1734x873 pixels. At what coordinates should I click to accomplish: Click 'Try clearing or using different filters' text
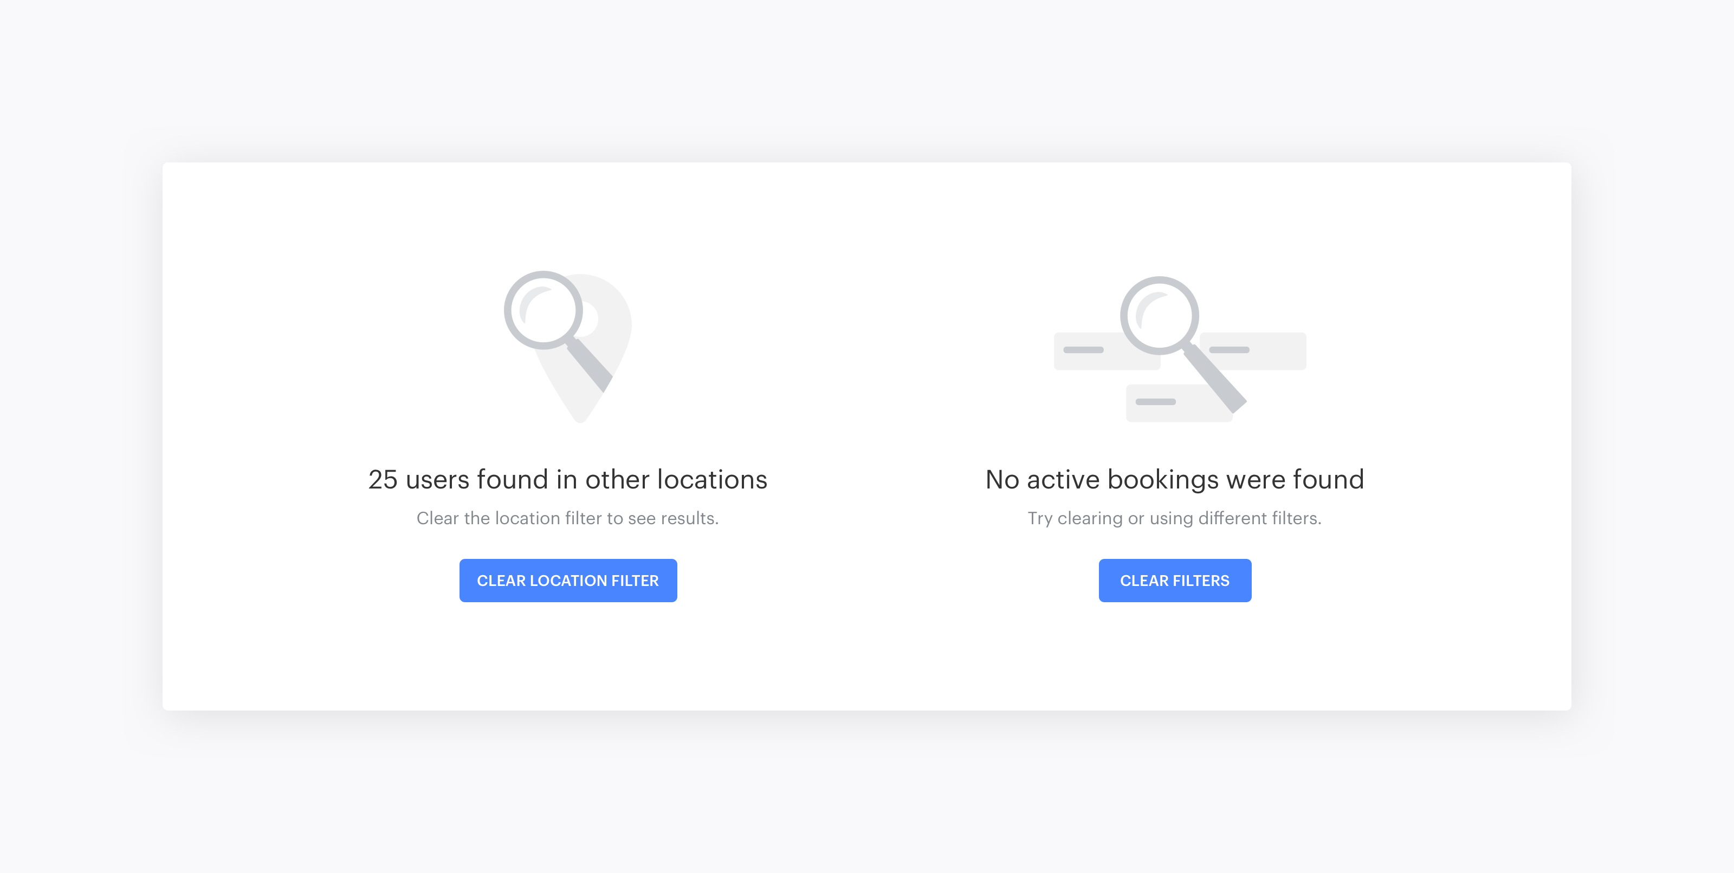tap(1175, 519)
